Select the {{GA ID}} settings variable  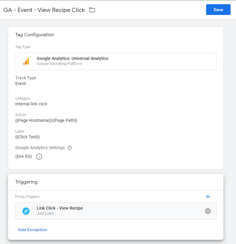(24, 156)
